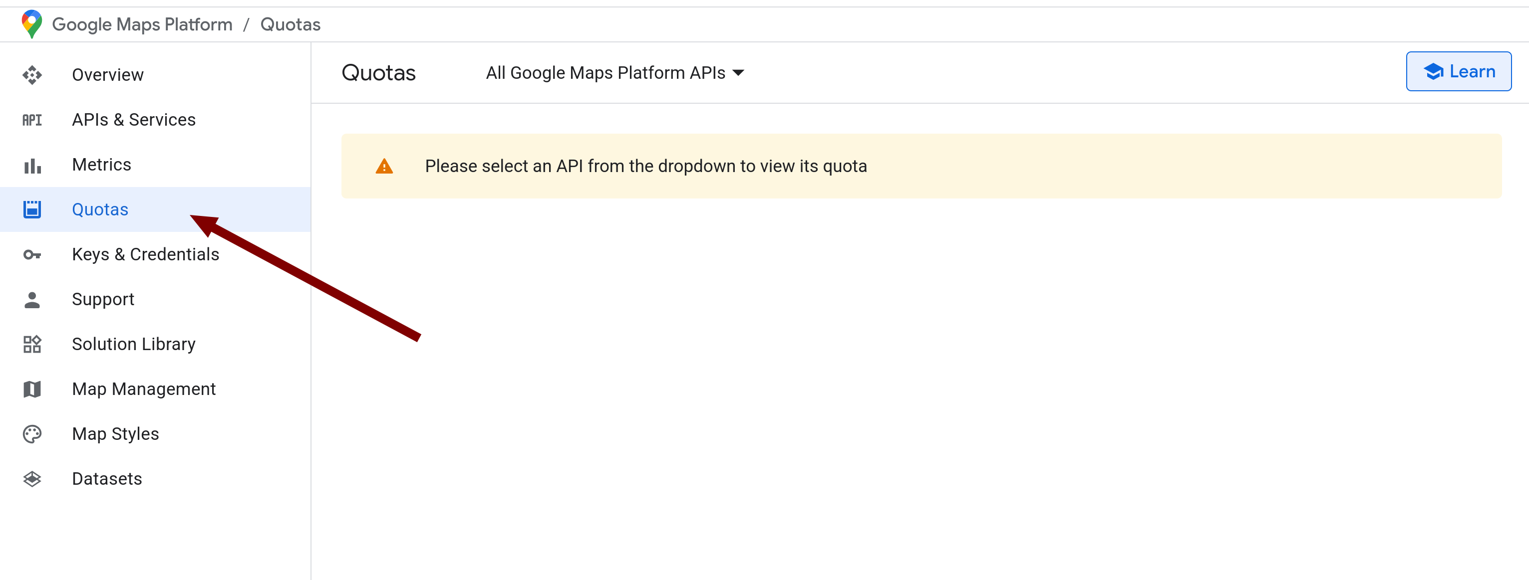1529x580 pixels.
Task: Click the orange warning triangle icon
Action: pyautogui.click(x=384, y=167)
